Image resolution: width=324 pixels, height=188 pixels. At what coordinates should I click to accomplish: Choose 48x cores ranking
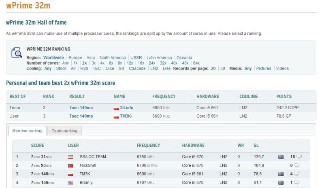tap(185, 63)
